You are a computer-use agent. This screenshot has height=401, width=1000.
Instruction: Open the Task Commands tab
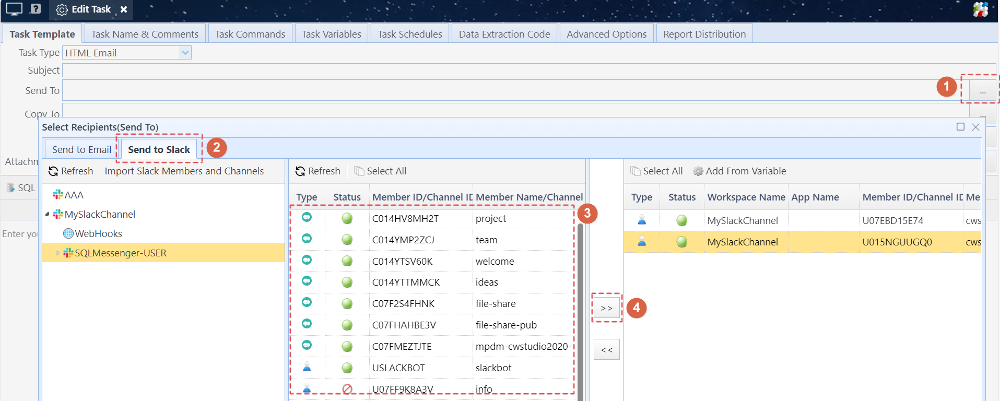[x=250, y=34]
